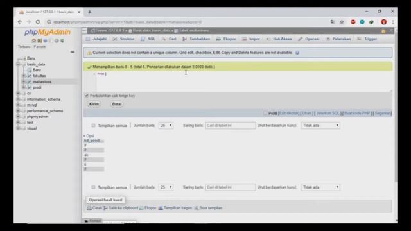
Task: Open the Struktur tab
Action: tap(124, 38)
